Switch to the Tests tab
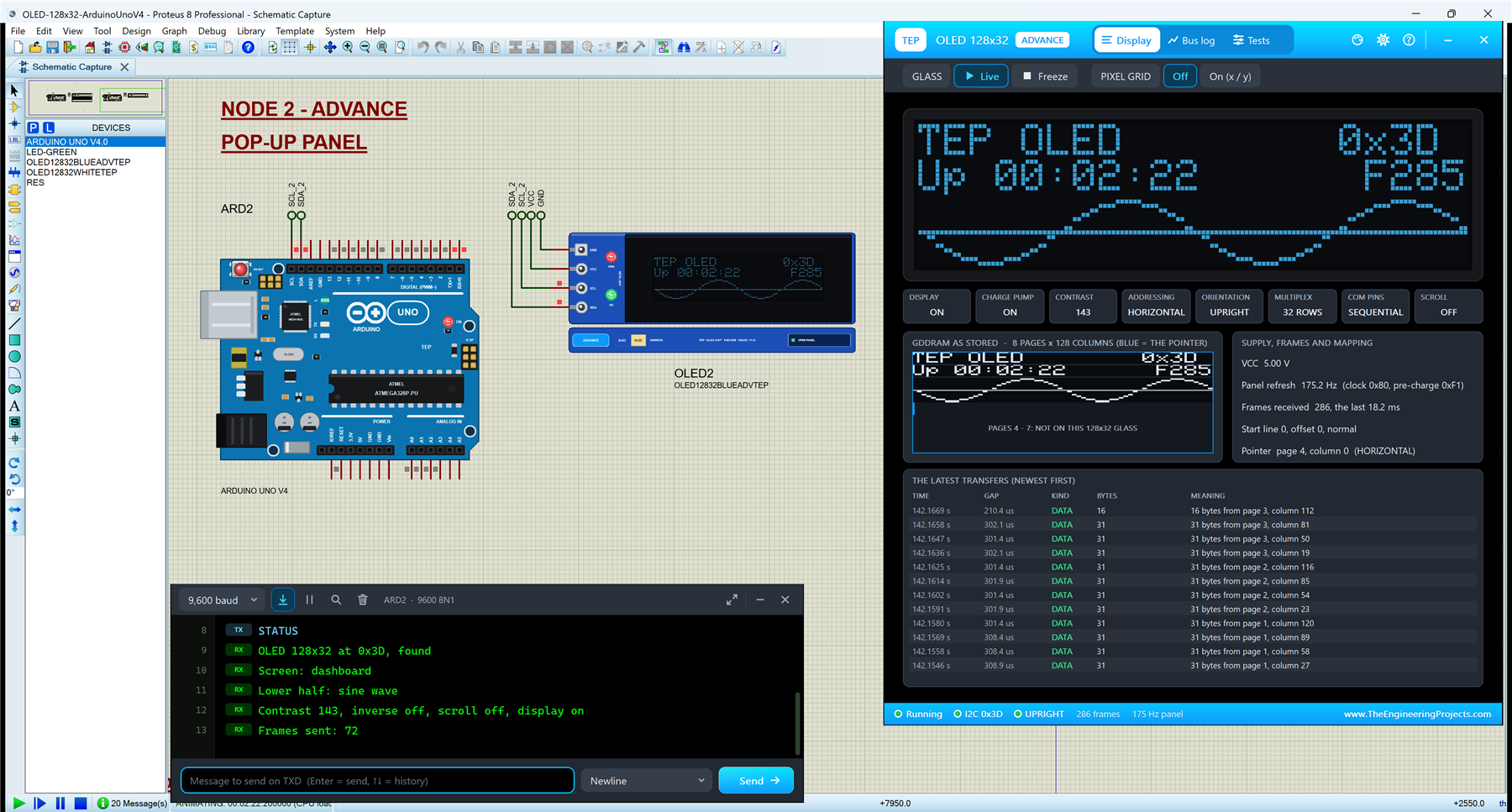This screenshot has width=1512, height=812. [1251, 40]
